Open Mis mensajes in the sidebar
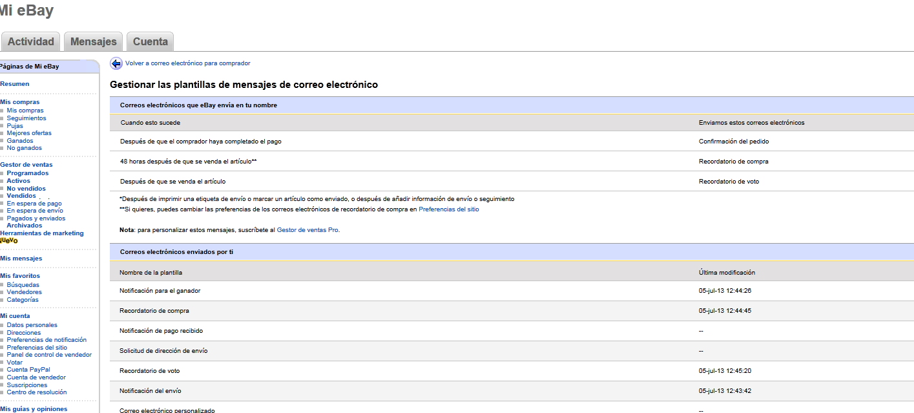 pyautogui.click(x=21, y=259)
